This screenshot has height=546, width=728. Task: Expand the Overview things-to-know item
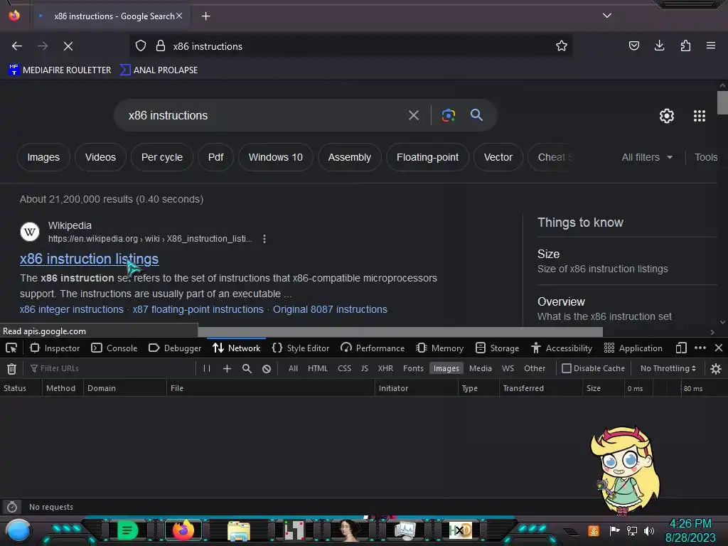point(627,309)
